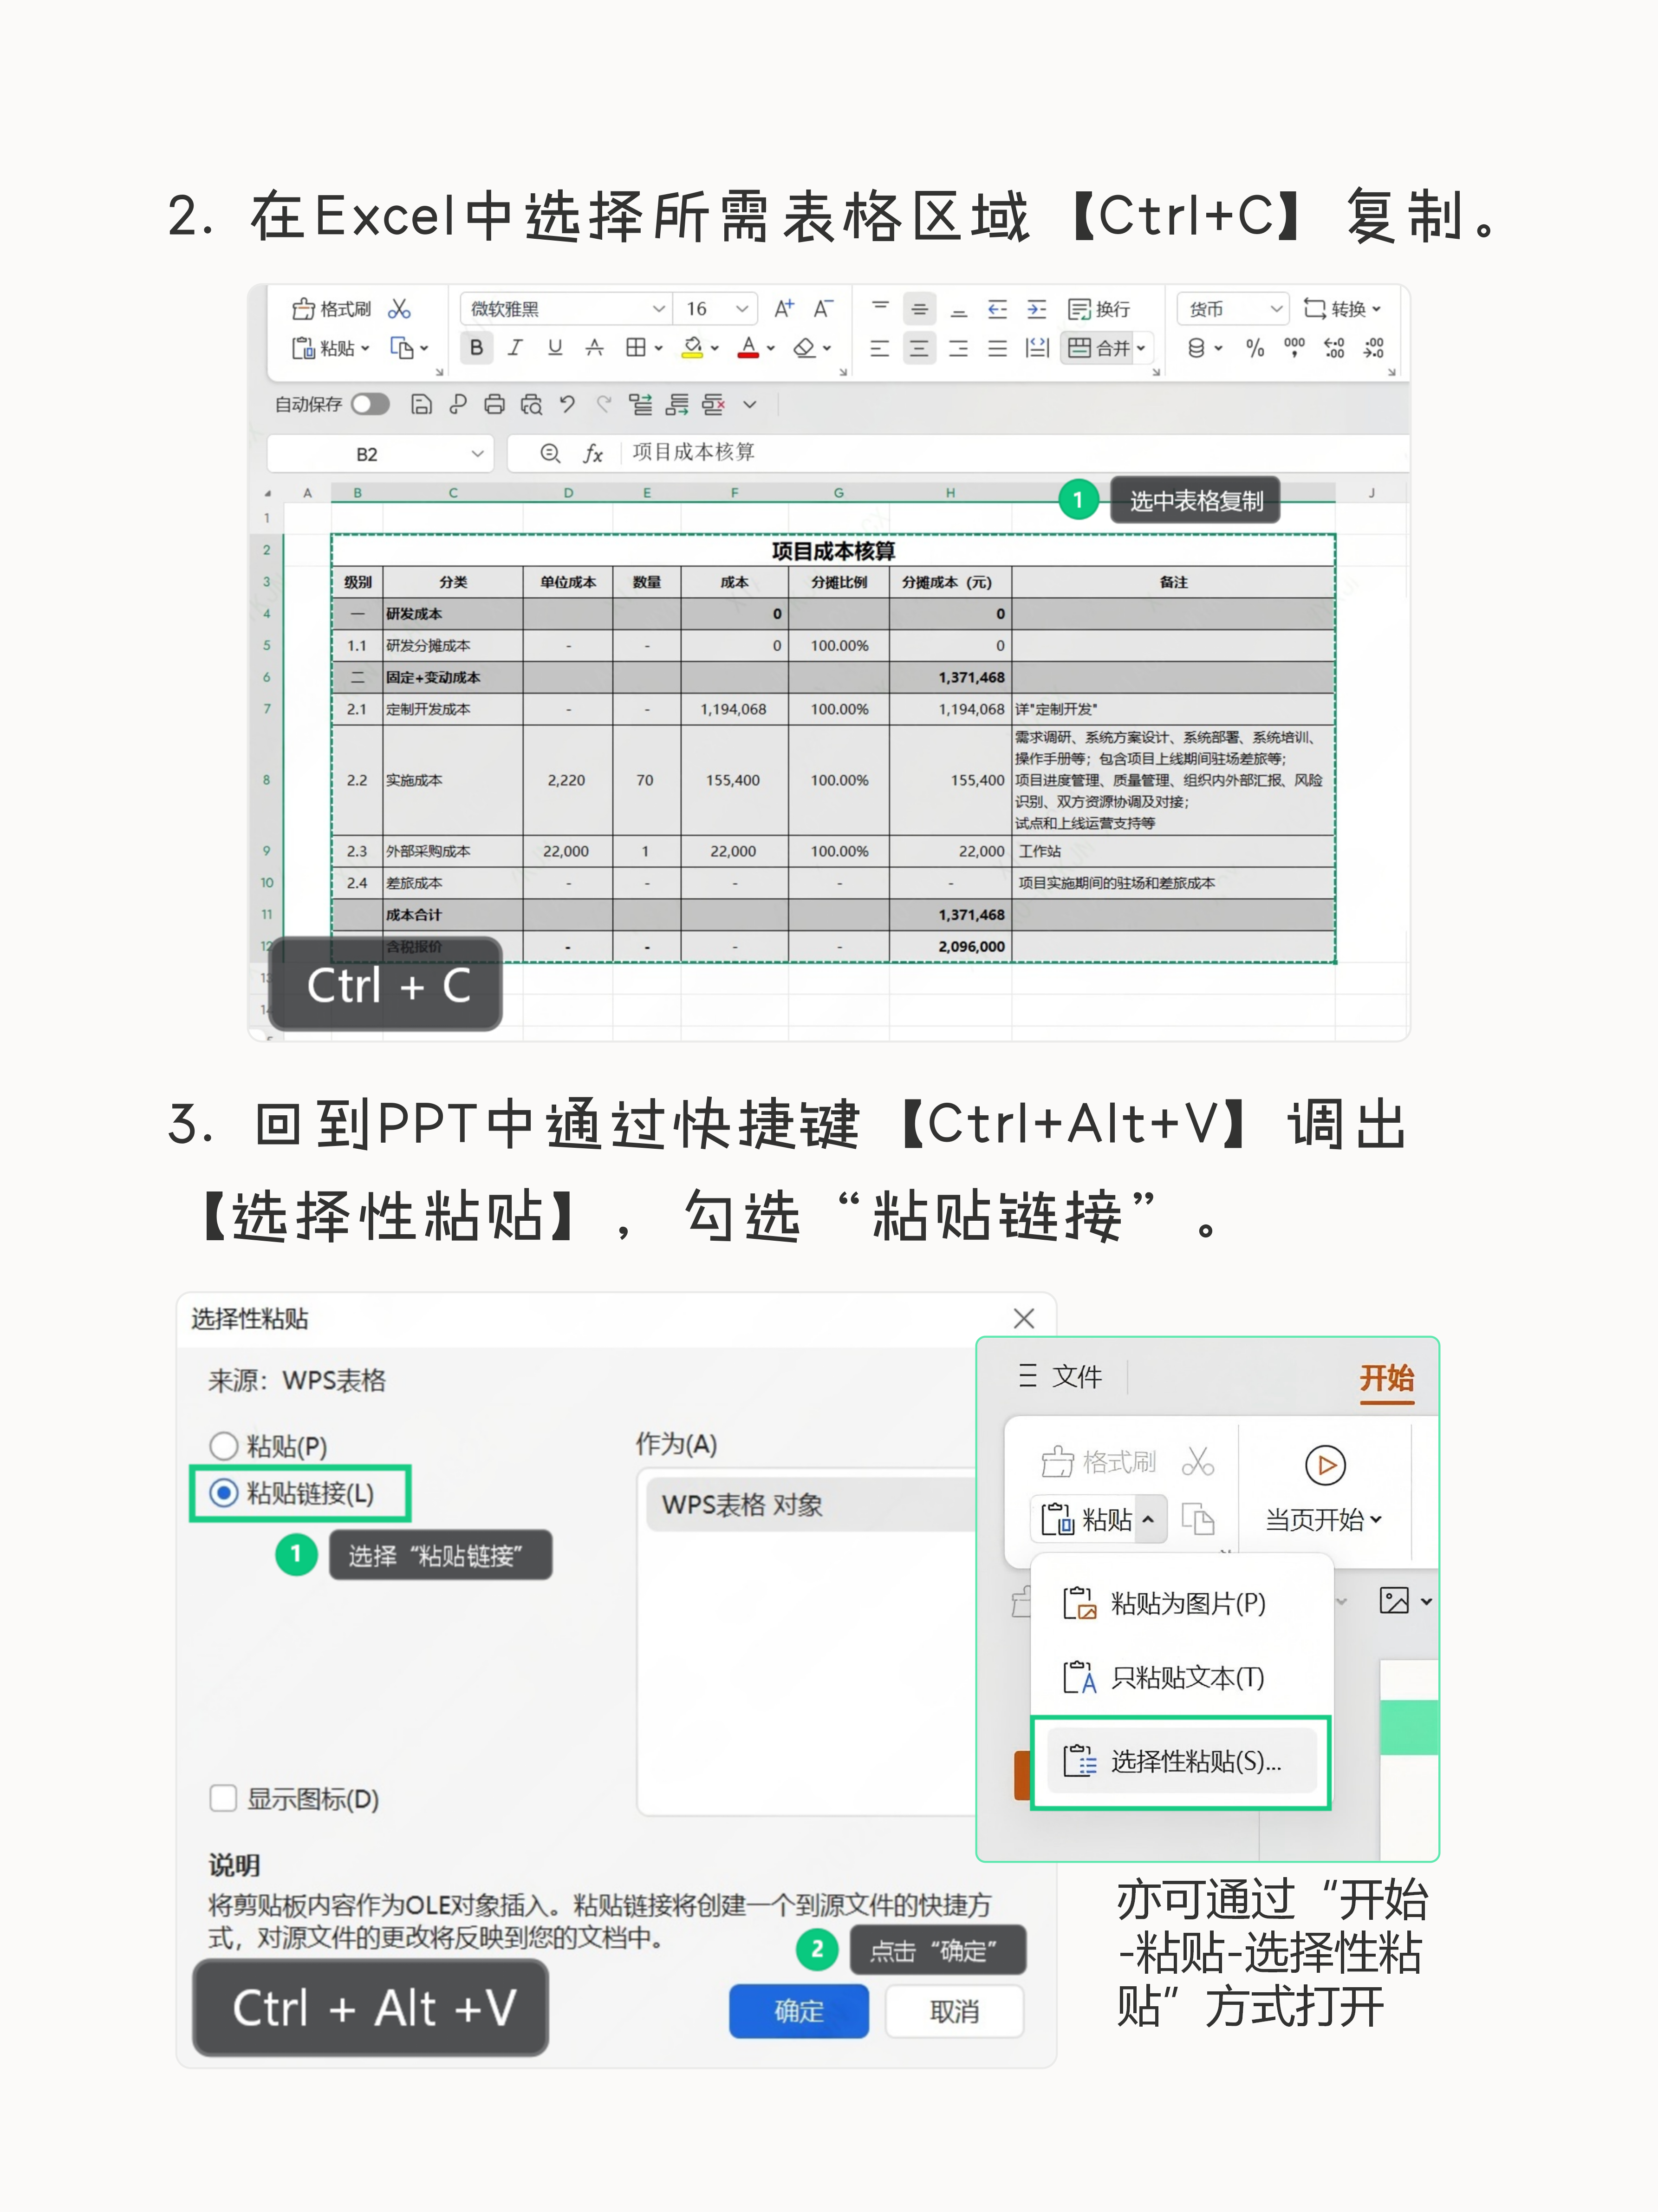Click the Bold formatting button
The width and height of the screenshot is (1658, 2212).
coord(477,348)
